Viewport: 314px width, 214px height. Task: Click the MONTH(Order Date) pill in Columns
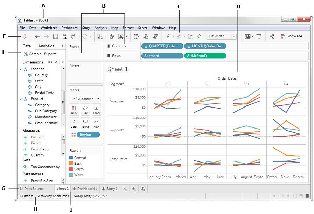(x=205, y=46)
